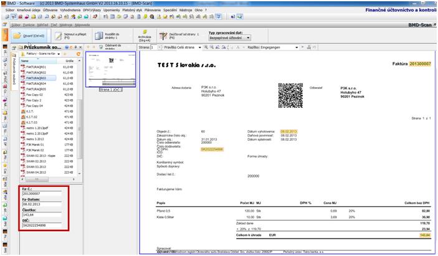Click highlighted total 143,64 in invoice
Viewport: 438px width, 256px height.
point(425,235)
